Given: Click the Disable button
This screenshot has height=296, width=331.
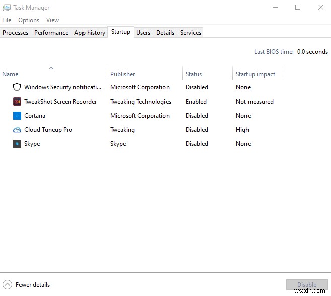Looking at the screenshot, I should coord(307,285).
